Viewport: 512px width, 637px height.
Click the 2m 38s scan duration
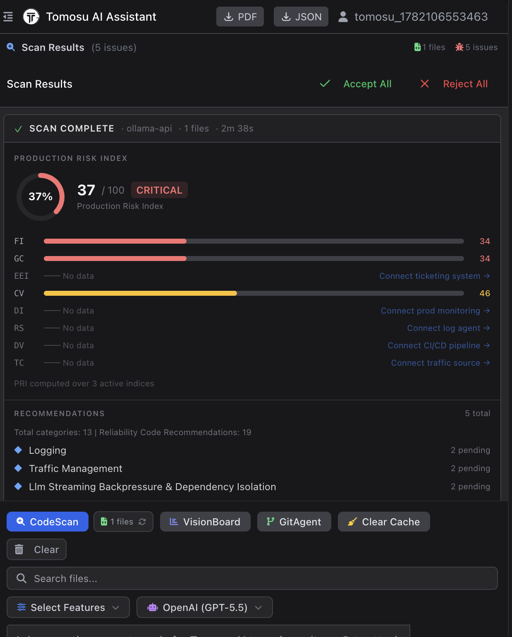(237, 129)
